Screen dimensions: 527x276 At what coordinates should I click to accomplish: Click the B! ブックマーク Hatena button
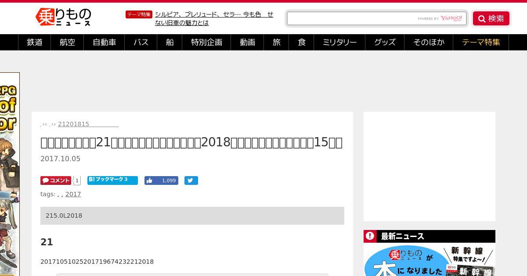tap(112, 180)
